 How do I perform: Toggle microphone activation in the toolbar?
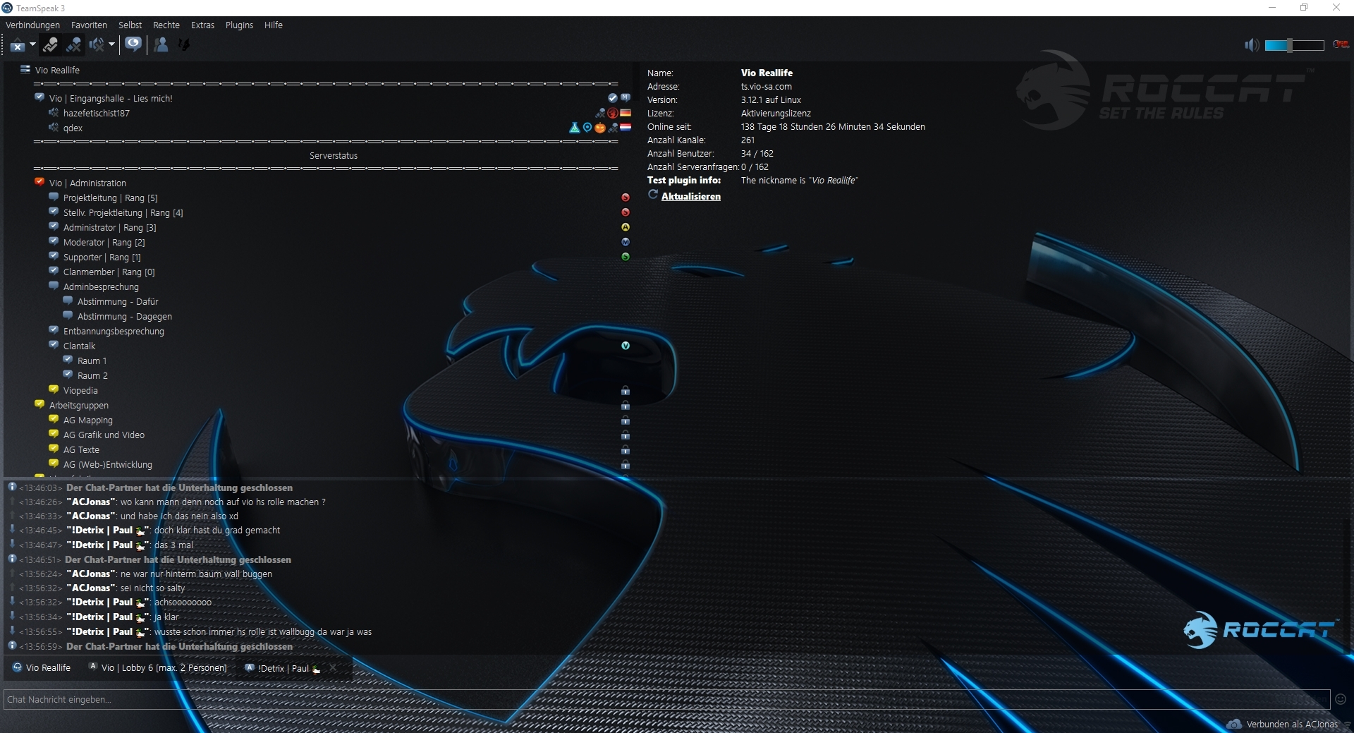click(50, 45)
